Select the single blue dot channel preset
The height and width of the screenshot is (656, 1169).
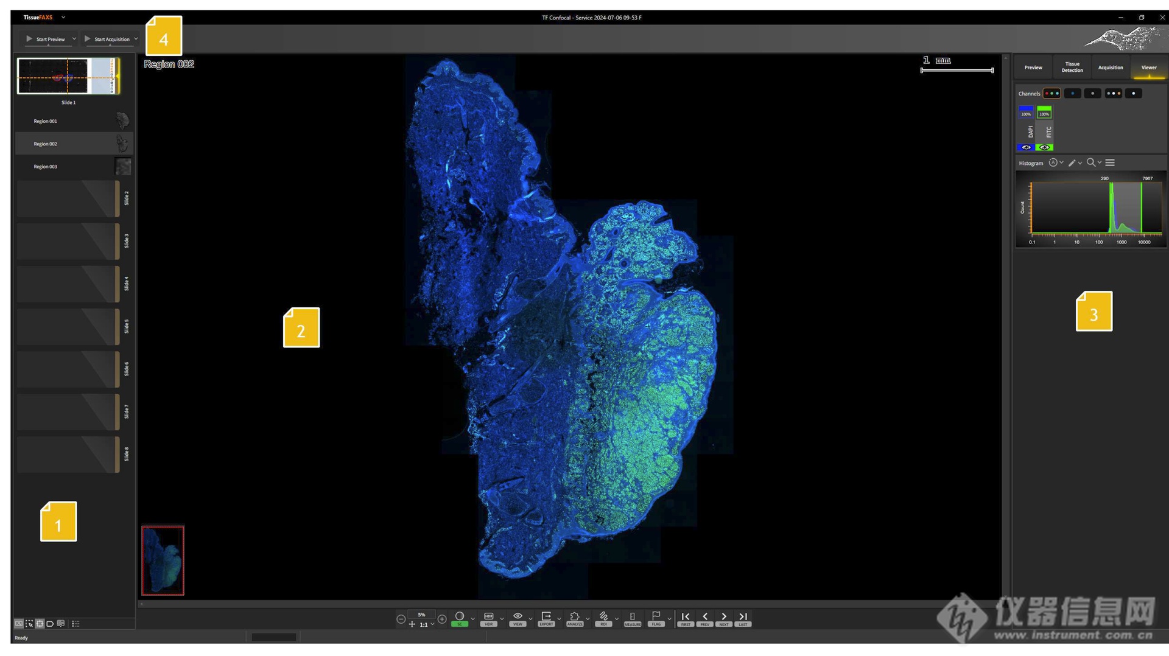coord(1072,93)
